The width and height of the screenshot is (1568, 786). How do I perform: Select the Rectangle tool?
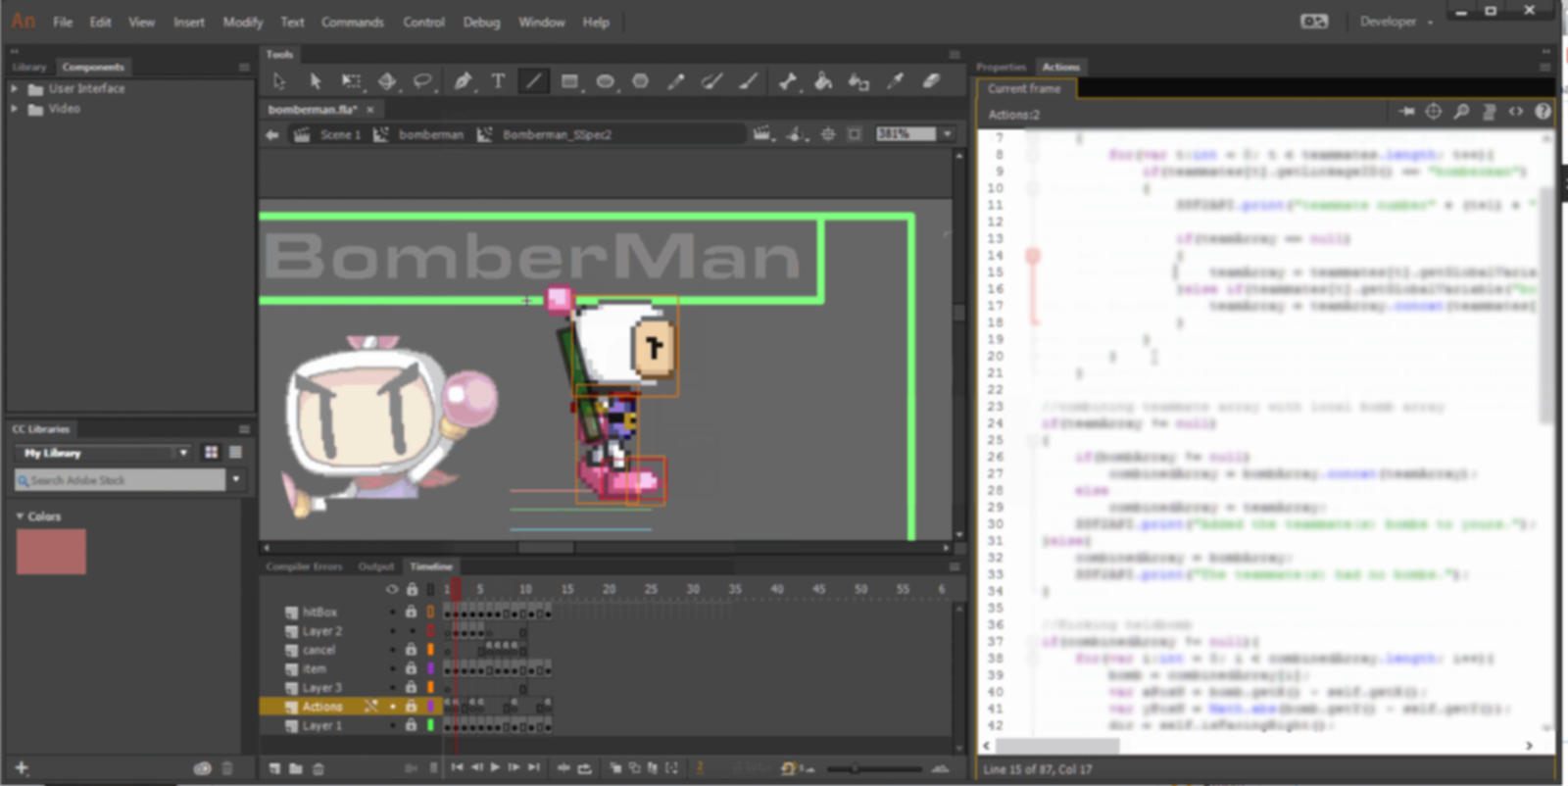click(x=569, y=81)
